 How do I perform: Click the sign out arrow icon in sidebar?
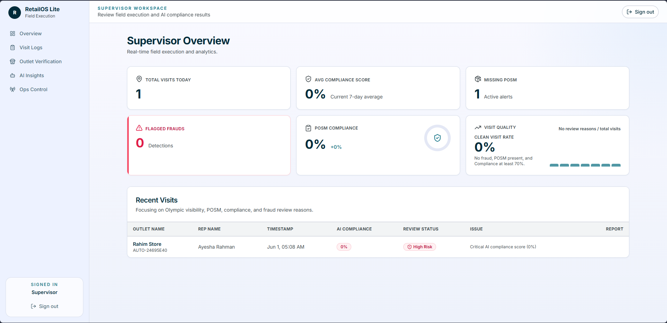point(33,306)
